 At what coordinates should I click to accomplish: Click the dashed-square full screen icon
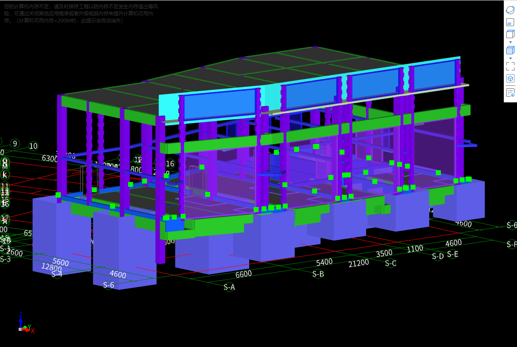(x=510, y=66)
